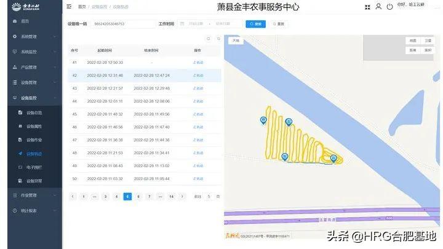Click the 设备唯一码 input field
This screenshot has height=249, width=443.
coord(122,24)
